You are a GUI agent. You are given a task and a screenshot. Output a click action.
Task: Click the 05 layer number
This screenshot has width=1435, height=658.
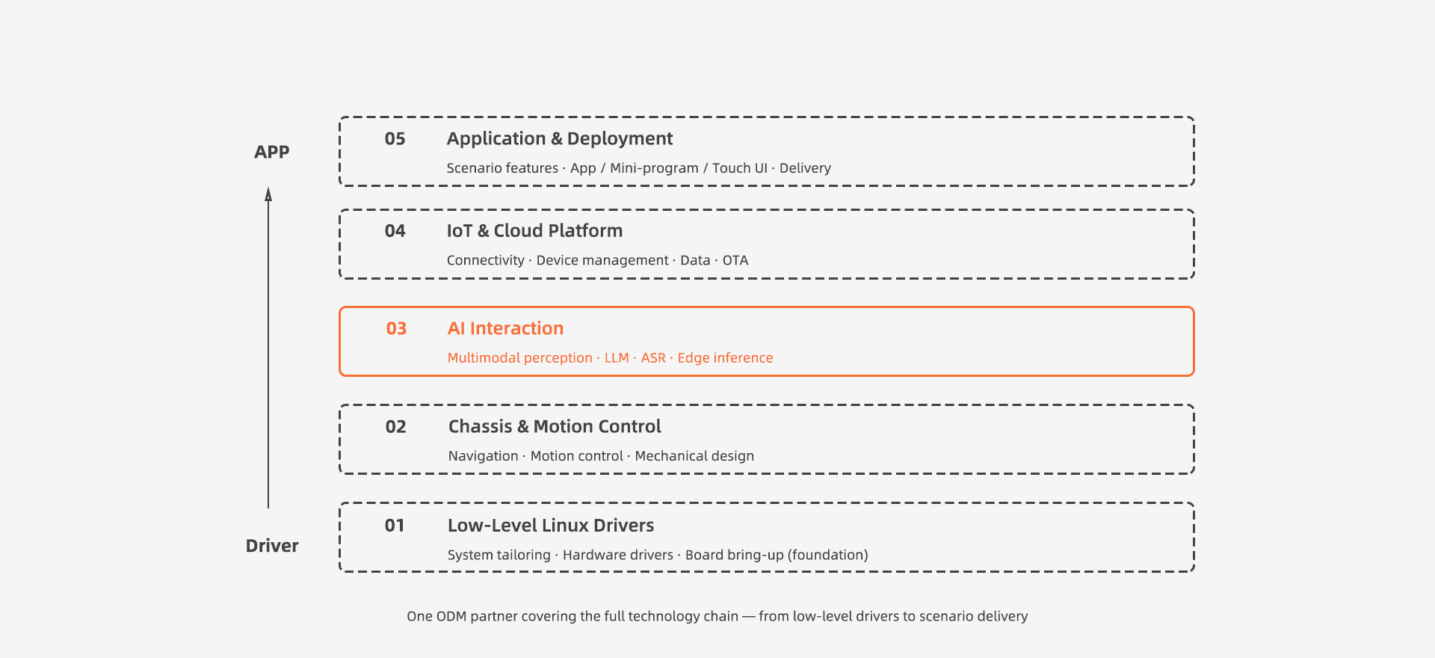click(395, 139)
